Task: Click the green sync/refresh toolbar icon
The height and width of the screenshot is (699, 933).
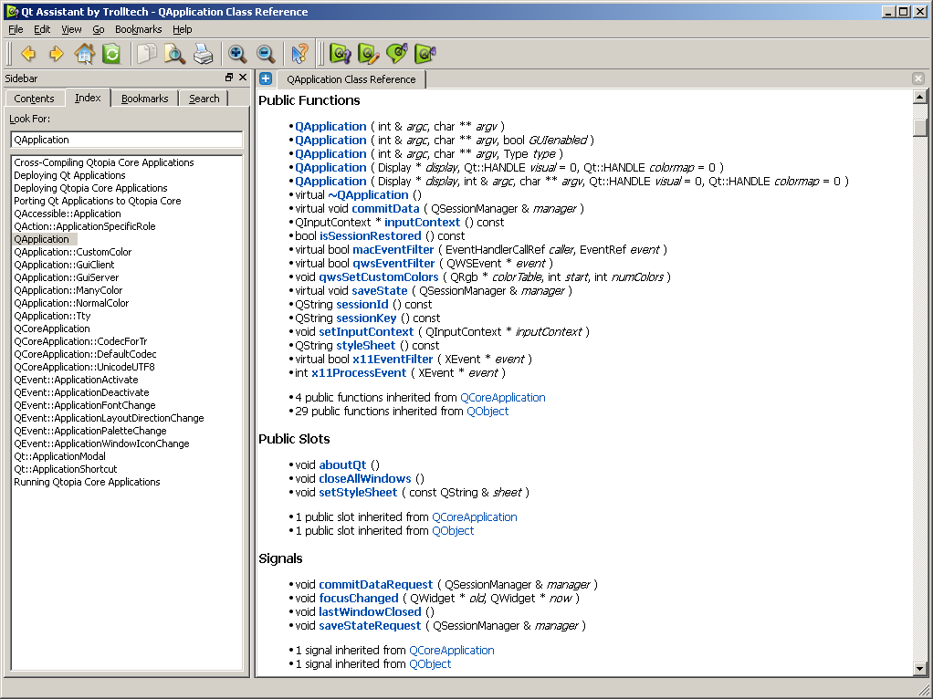Action: (111, 54)
